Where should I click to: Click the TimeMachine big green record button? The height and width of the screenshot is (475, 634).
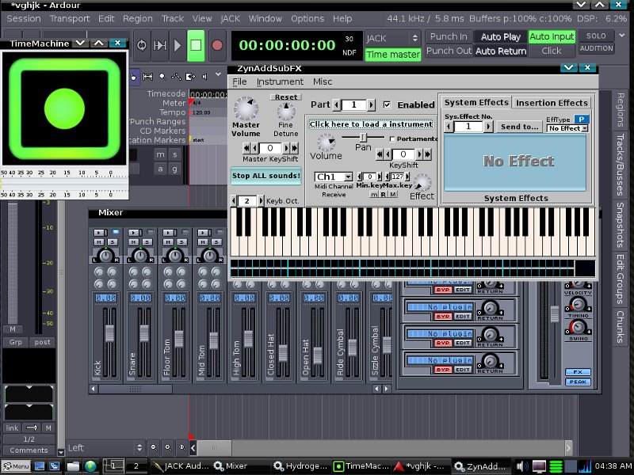point(64,108)
